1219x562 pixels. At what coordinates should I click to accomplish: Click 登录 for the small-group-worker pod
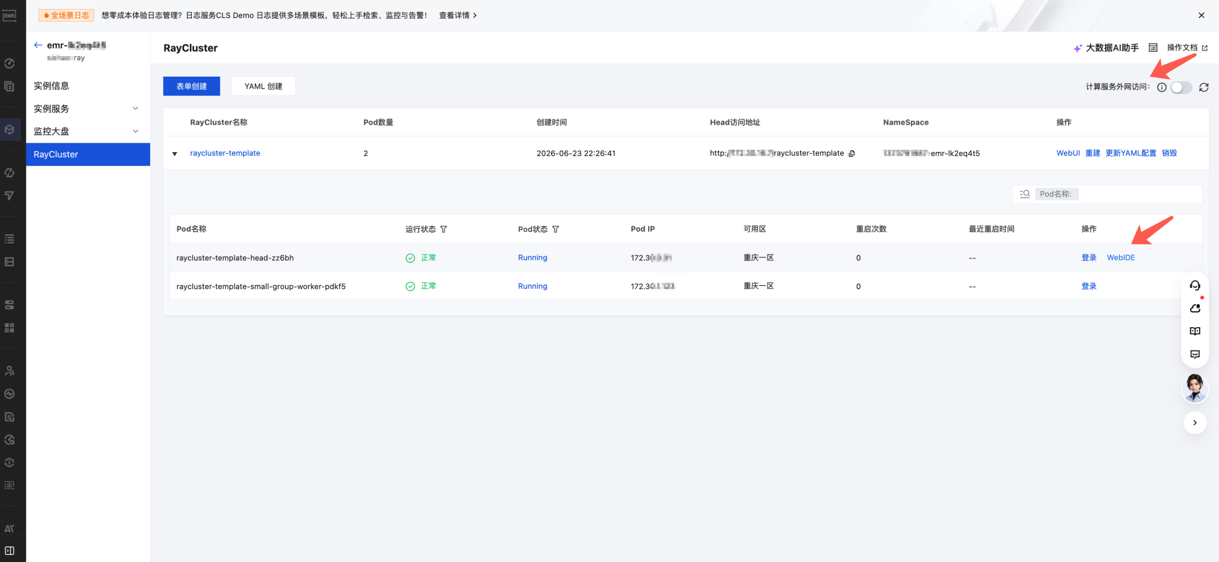(1088, 286)
